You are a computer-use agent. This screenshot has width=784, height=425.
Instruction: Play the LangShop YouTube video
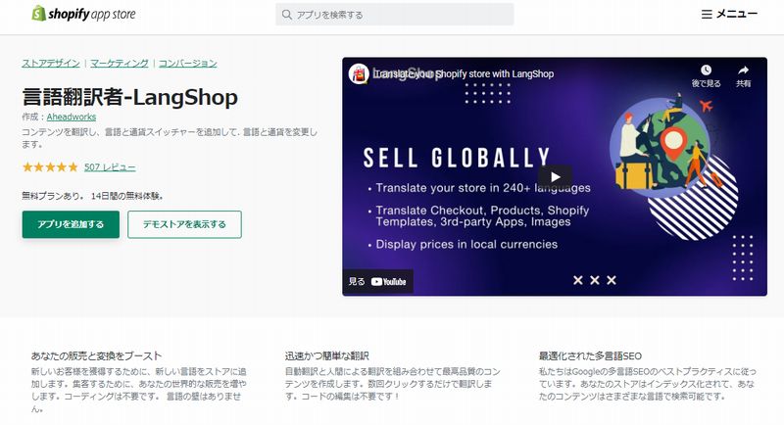(x=555, y=177)
